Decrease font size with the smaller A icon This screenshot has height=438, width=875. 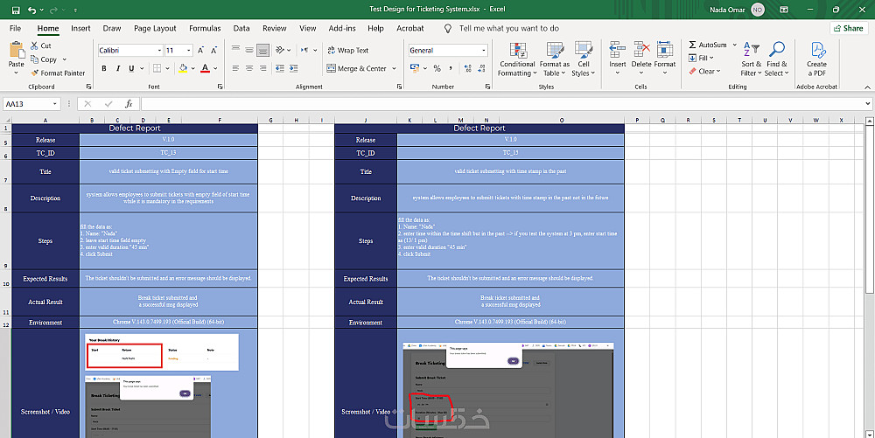[214, 50]
